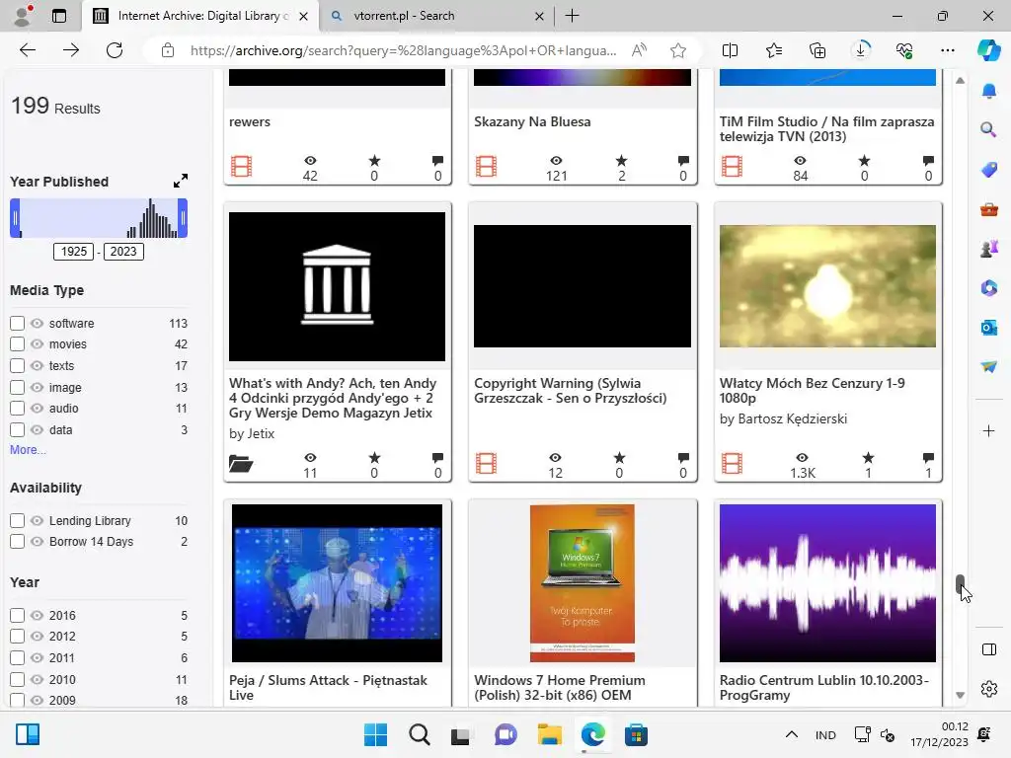Viewport: 1011px width, 758px height.
Task: Check the 2016 year filter box
Action: (x=18, y=616)
